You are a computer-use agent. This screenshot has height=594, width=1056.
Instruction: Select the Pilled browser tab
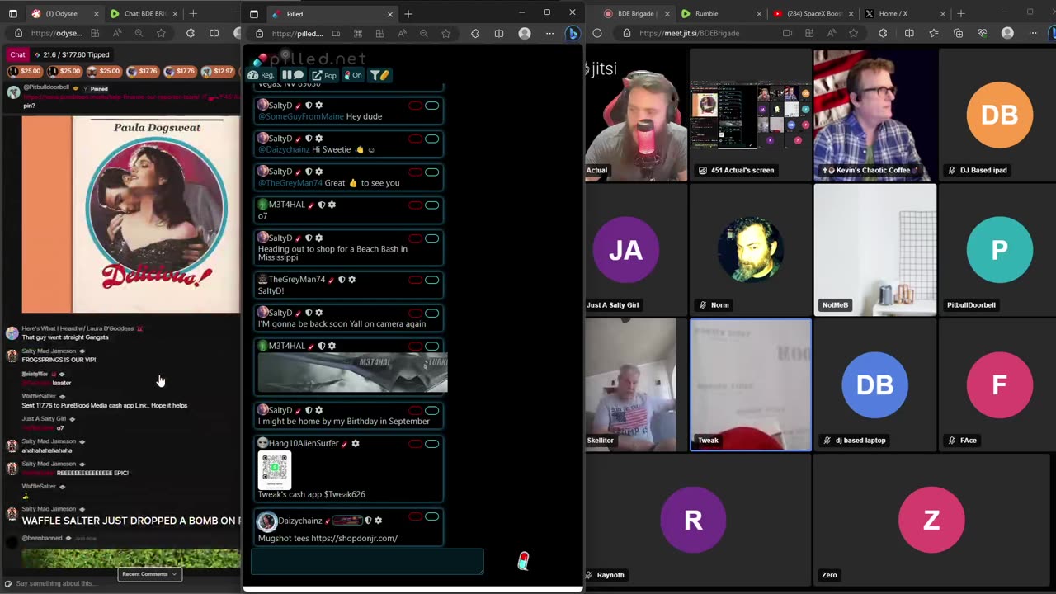pos(332,14)
